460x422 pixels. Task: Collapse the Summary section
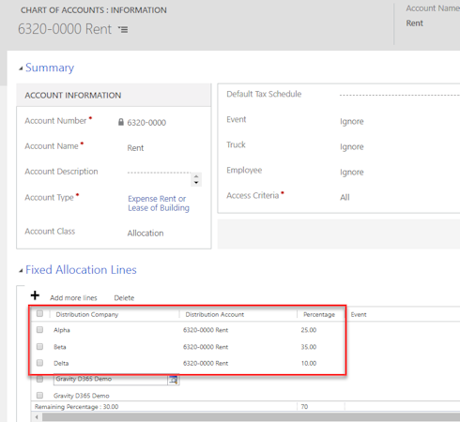21,68
